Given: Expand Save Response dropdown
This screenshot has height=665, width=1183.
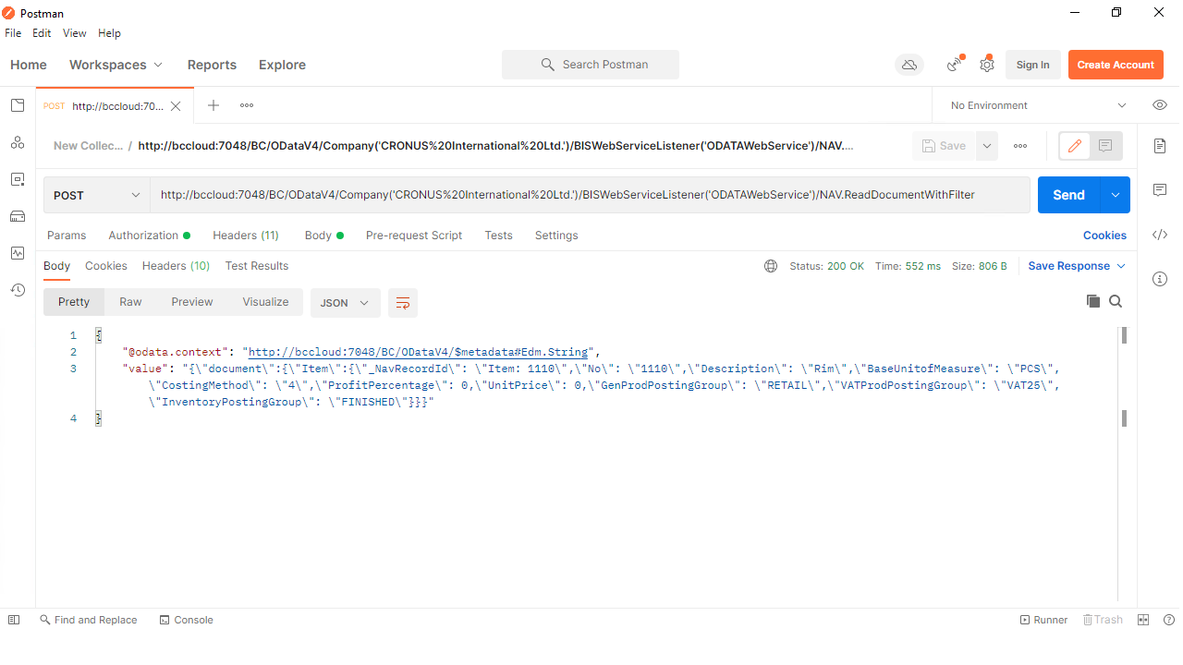Looking at the screenshot, I should pyautogui.click(x=1077, y=266).
